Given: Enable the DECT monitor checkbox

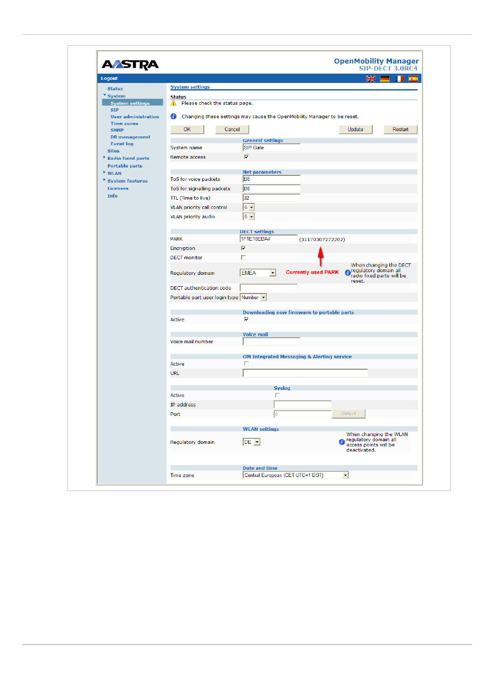Looking at the screenshot, I should [243, 257].
